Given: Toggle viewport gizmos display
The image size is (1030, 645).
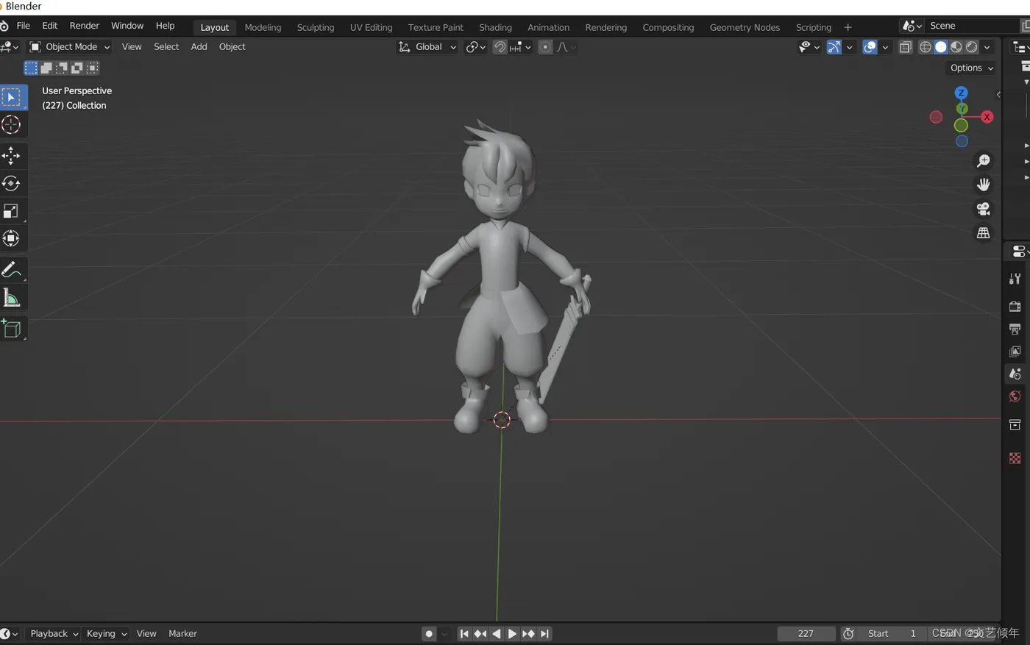Looking at the screenshot, I should point(834,47).
